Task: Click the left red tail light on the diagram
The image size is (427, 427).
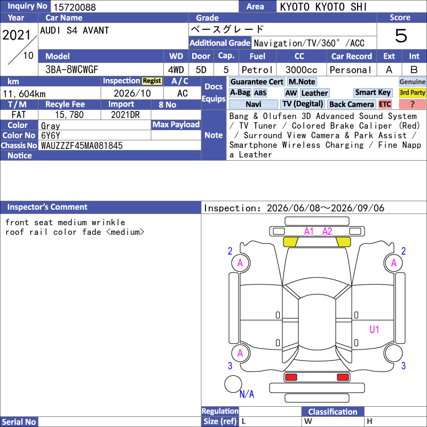Action: pyautogui.click(x=291, y=377)
